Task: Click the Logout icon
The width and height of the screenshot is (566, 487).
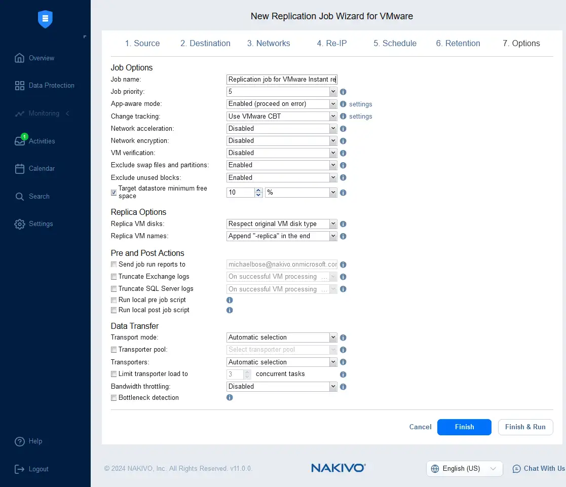Action: point(19,469)
